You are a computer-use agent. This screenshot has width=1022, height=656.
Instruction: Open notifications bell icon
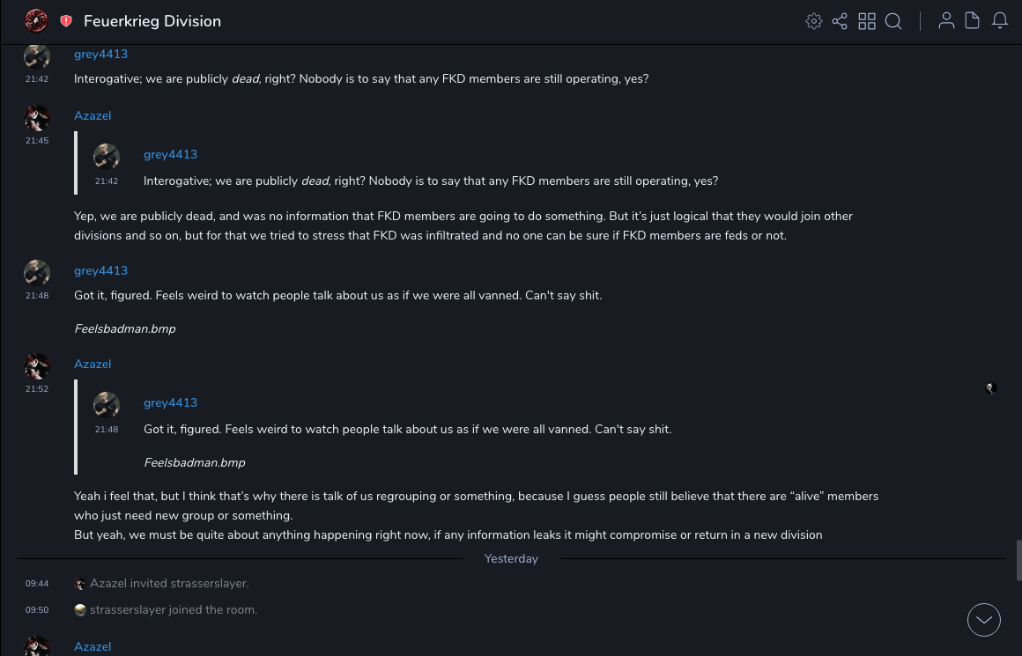point(1000,21)
